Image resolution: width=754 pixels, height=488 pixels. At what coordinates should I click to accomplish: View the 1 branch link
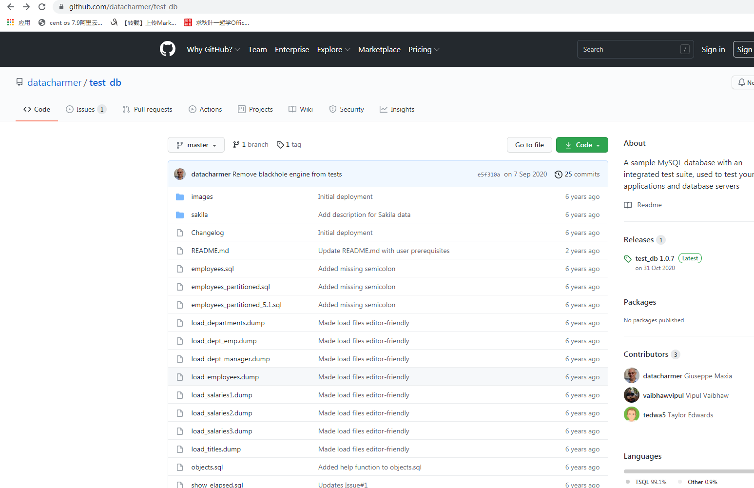click(251, 145)
